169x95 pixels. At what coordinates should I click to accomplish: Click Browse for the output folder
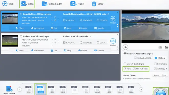[x=156, y=75]
